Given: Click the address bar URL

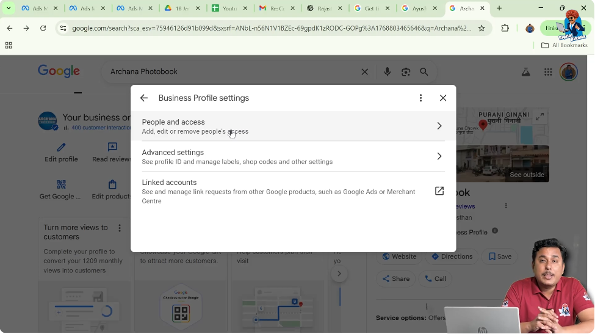Looking at the screenshot, I should 272,28.
